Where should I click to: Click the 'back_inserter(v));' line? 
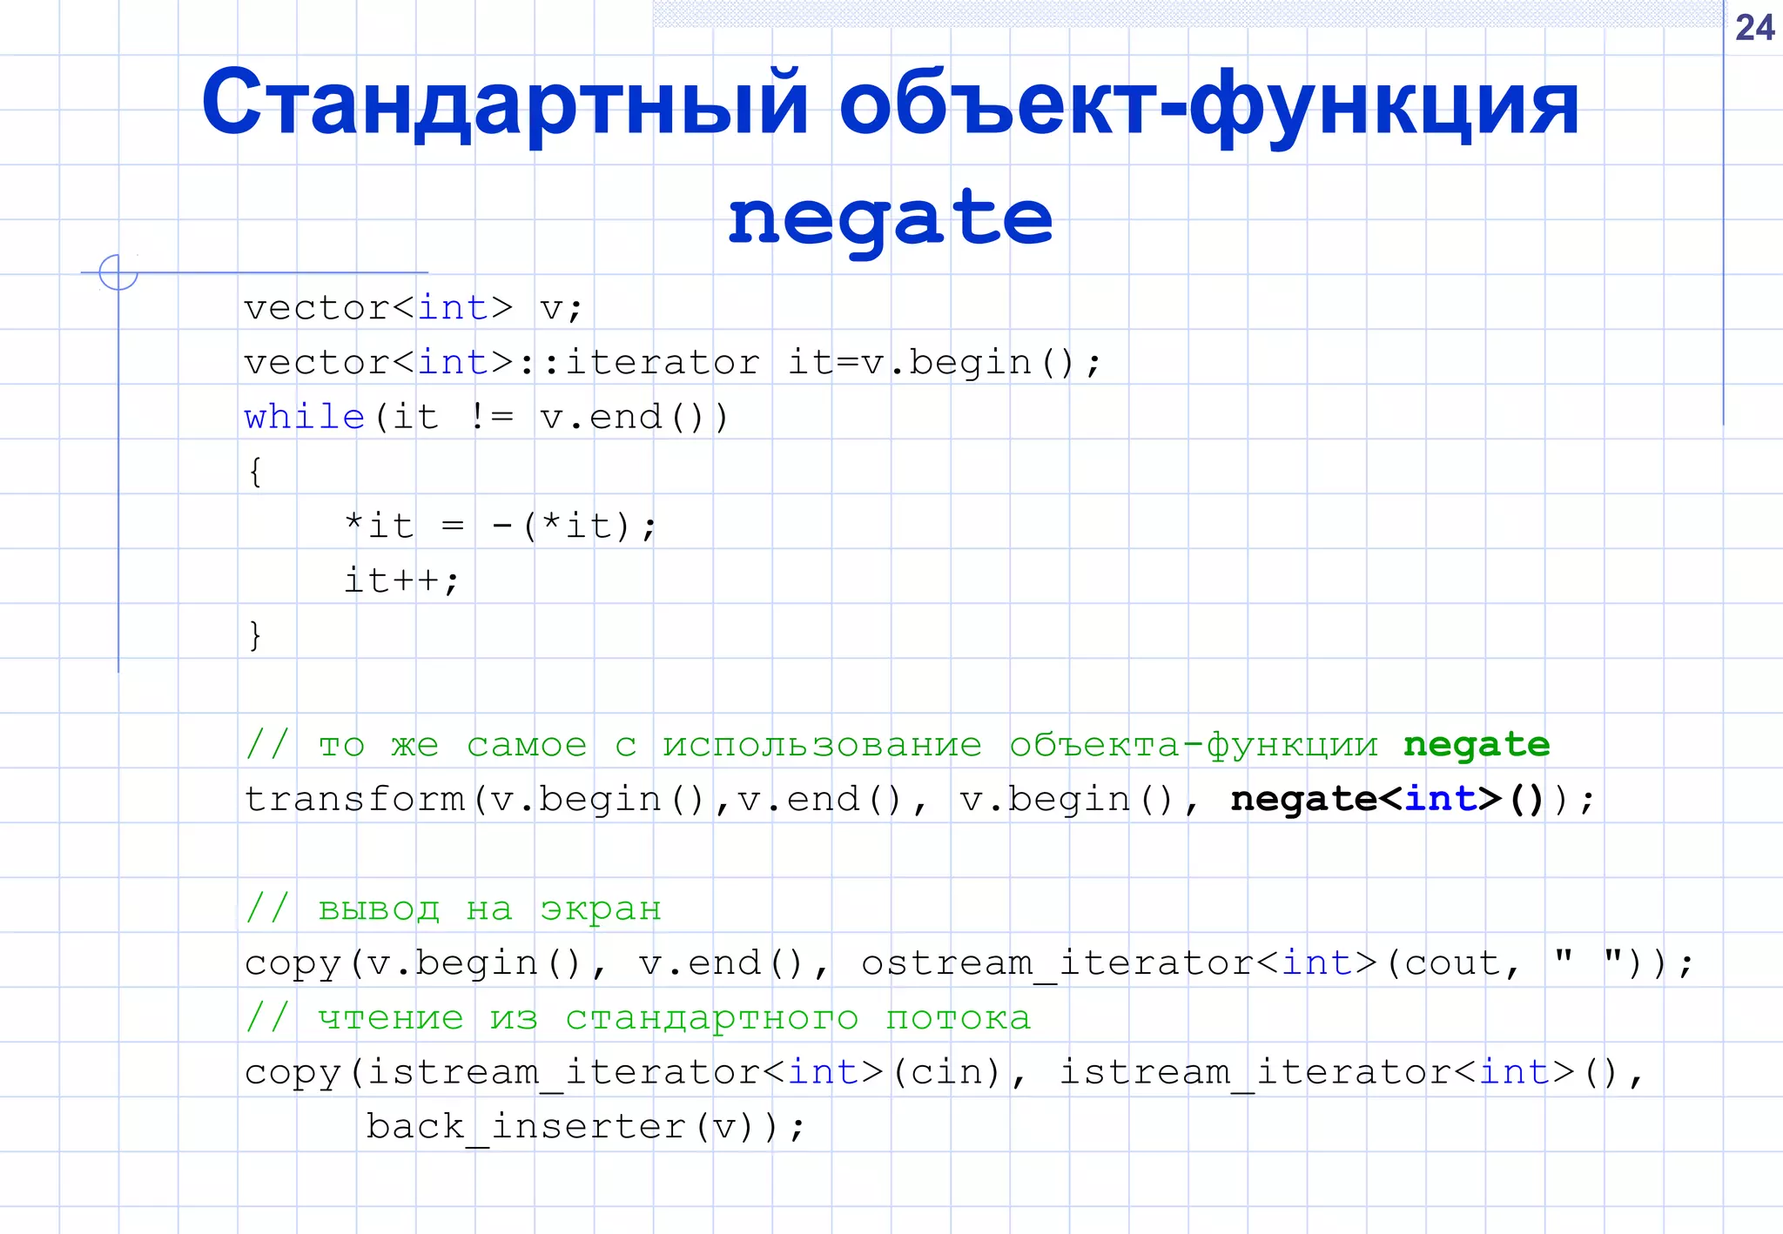[x=586, y=1128]
